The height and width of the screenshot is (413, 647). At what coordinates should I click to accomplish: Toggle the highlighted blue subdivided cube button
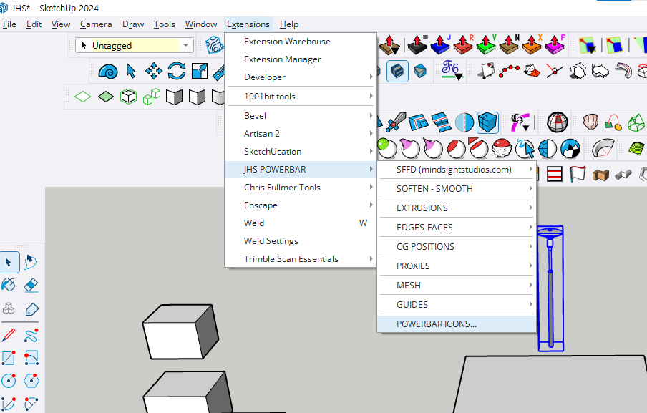pyautogui.click(x=487, y=122)
